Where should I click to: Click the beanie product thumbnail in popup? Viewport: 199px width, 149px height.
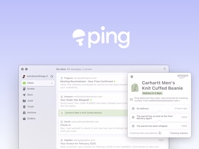coord(135,87)
